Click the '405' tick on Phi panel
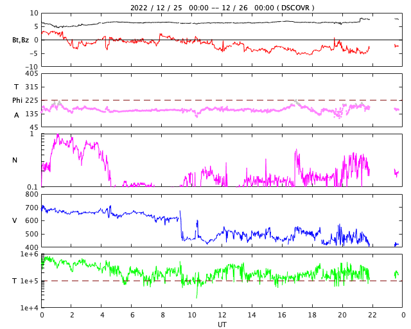 tap(31, 74)
